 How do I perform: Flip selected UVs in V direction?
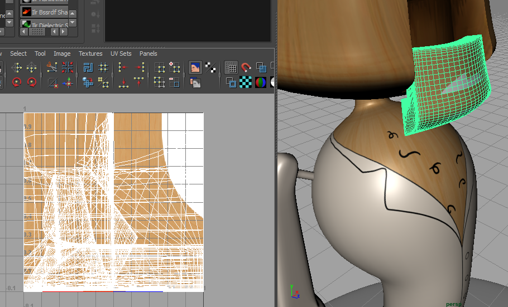click(x=31, y=68)
